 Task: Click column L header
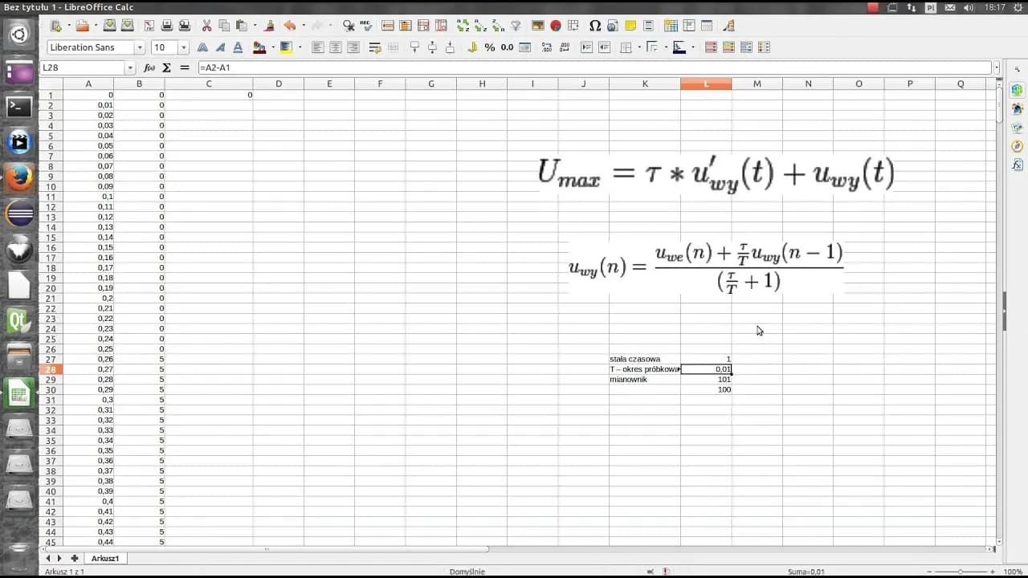pyautogui.click(x=706, y=83)
